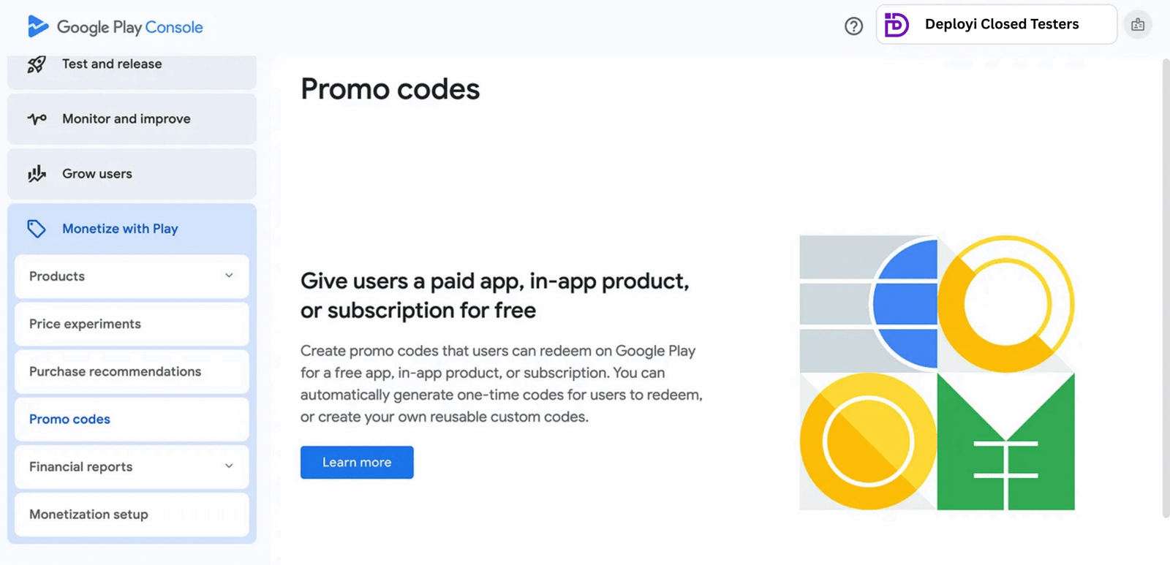Screen dimensions: 1170x565
Task: Expand the Financial reports chevron
Action: pyautogui.click(x=229, y=466)
